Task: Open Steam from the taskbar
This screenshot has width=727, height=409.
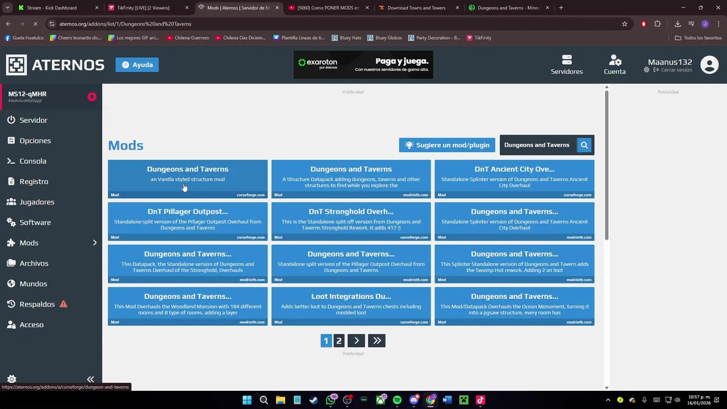Action: tap(314, 400)
